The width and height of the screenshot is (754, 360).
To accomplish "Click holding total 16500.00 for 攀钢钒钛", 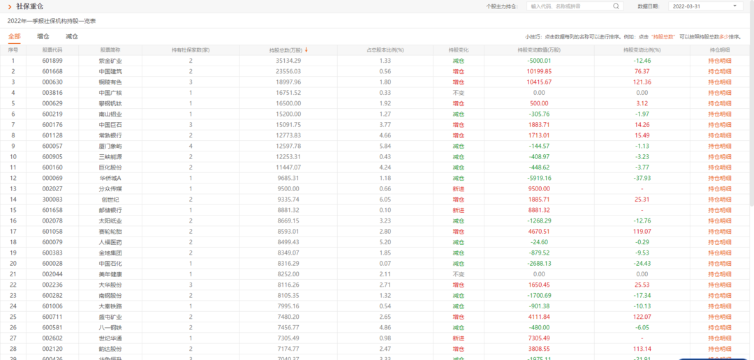I will (288, 103).
